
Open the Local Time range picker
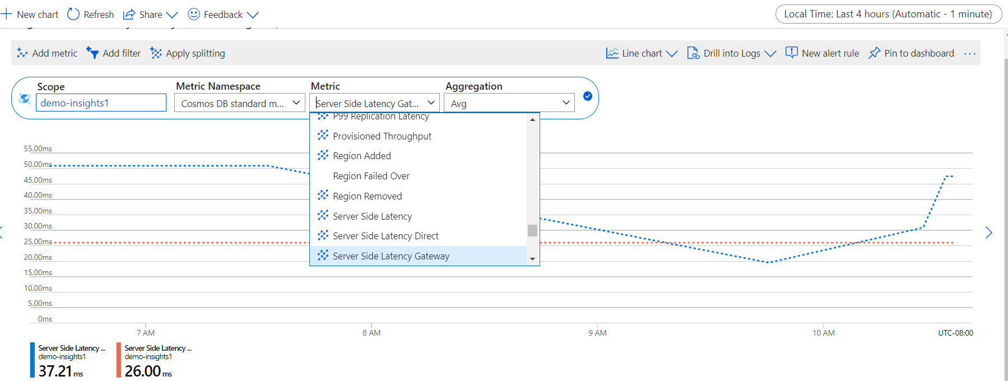(x=888, y=14)
